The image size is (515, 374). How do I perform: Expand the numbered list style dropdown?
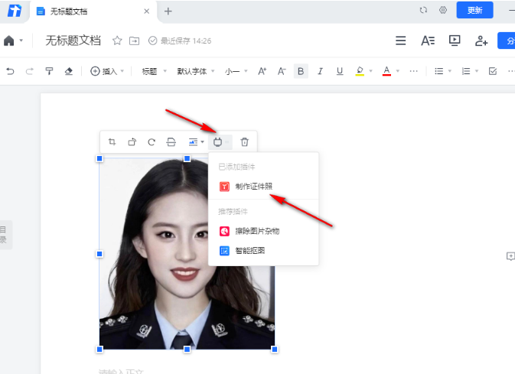coord(477,71)
